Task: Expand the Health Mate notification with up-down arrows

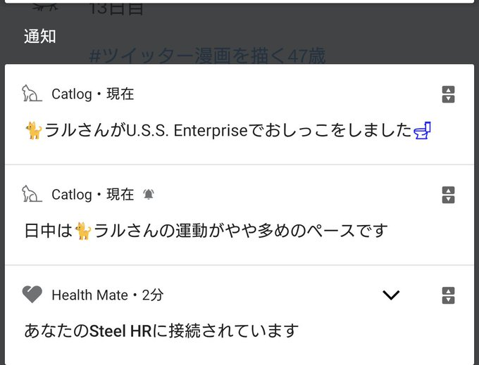Action: point(448,295)
